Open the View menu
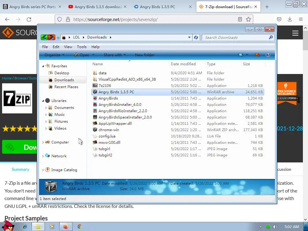 click(x=68, y=47)
